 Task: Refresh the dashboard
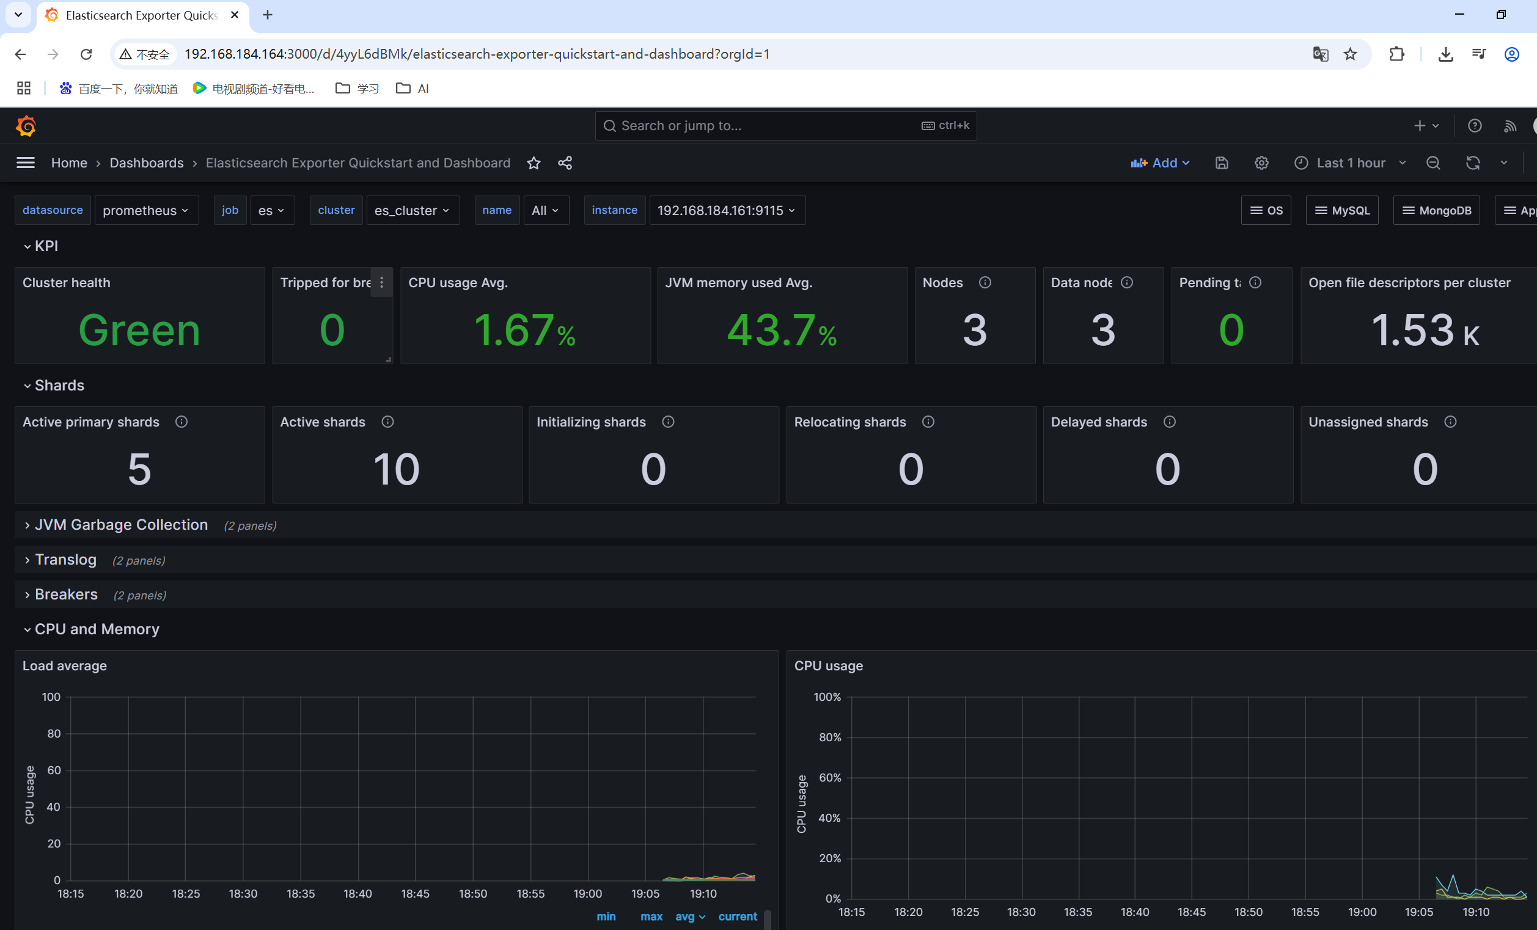pyautogui.click(x=1473, y=163)
